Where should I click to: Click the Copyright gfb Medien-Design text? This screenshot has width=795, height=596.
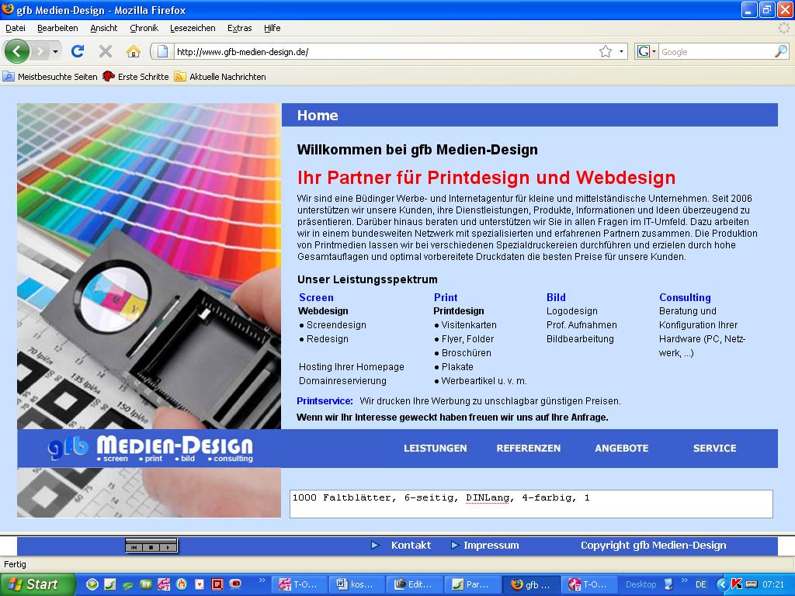653,546
